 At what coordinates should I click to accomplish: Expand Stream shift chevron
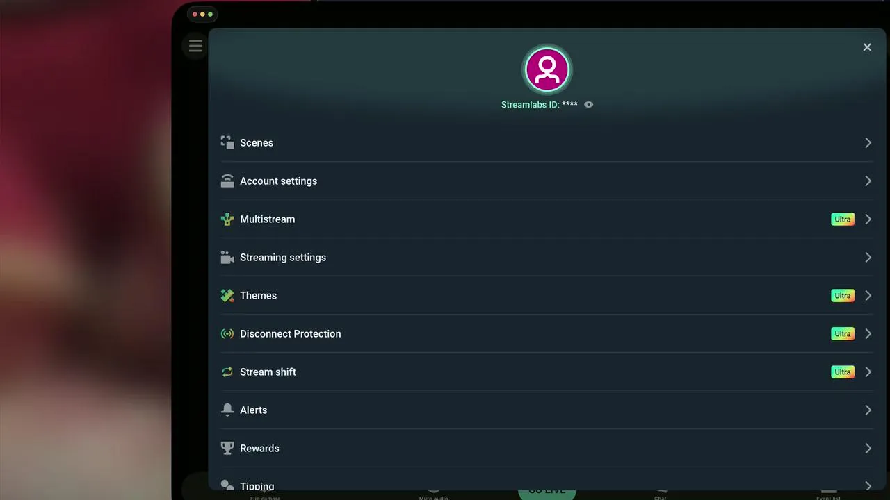[x=868, y=372]
